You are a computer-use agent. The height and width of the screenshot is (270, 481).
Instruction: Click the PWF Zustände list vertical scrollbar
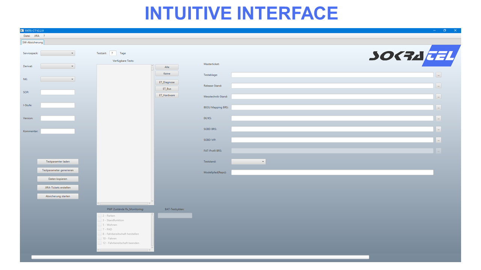pos(152,231)
